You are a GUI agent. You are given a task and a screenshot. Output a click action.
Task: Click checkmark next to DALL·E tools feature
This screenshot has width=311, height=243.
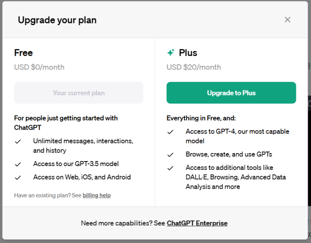pyautogui.click(x=170, y=168)
